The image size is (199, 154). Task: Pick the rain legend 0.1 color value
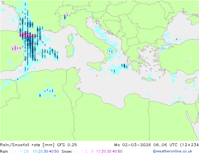(13, 151)
